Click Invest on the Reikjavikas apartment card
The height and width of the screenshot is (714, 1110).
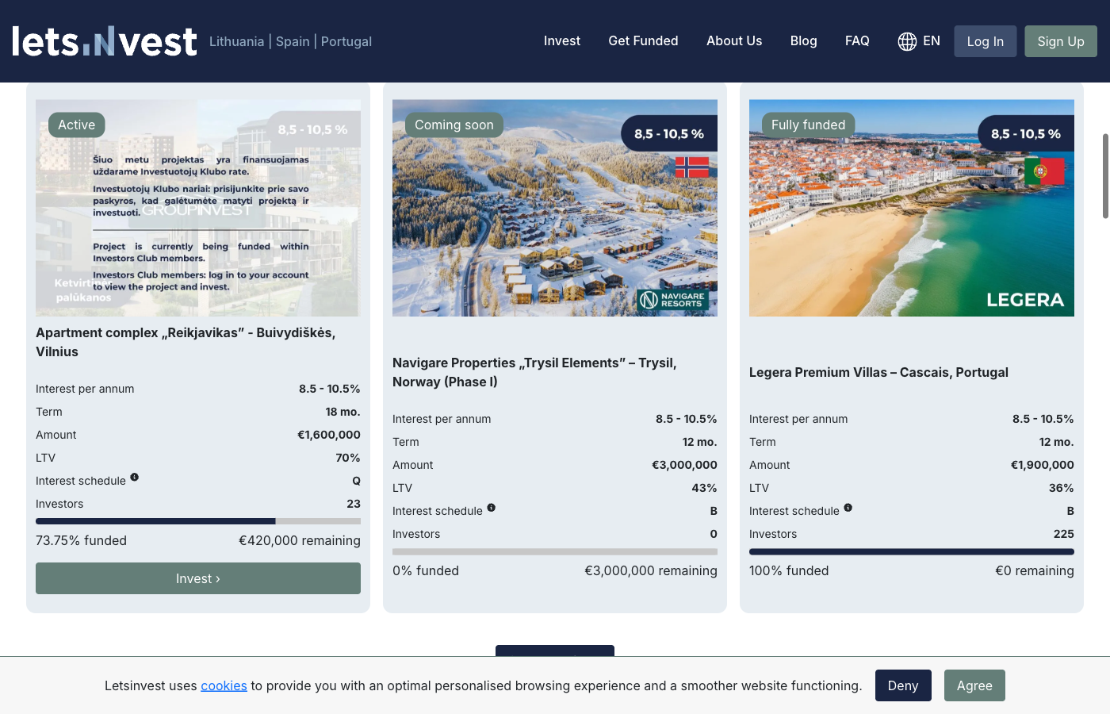(x=197, y=578)
